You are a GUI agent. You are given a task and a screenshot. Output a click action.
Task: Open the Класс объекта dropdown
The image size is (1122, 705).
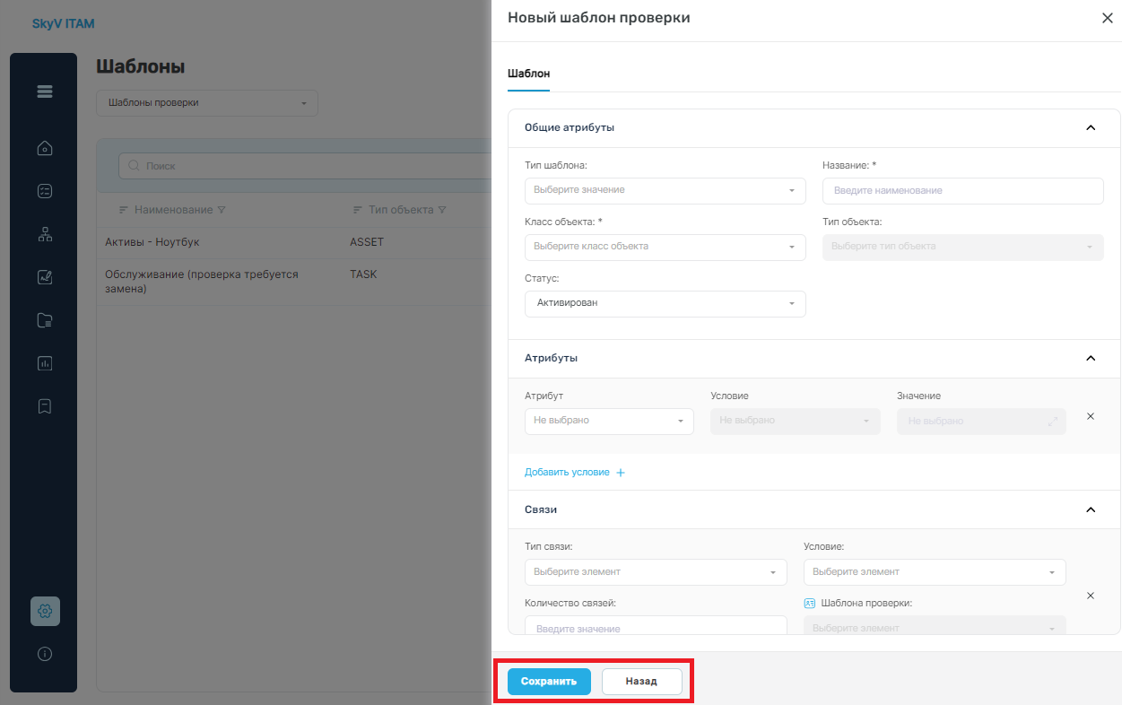tap(665, 247)
